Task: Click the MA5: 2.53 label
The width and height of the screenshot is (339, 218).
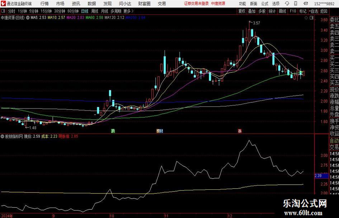Action: tap(38, 18)
